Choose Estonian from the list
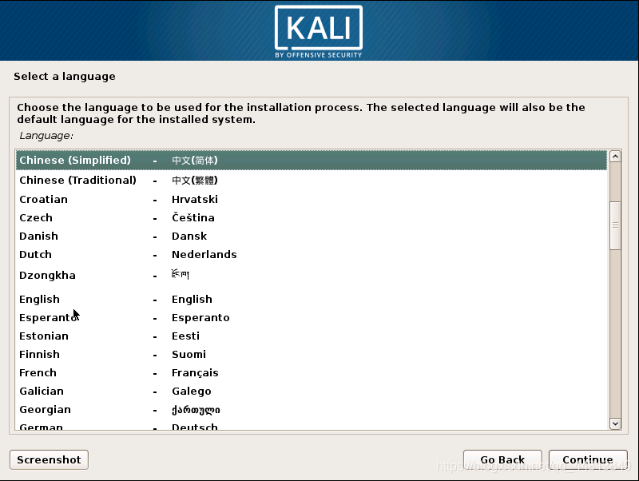The width and height of the screenshot is (639, 481). (312, 336)
